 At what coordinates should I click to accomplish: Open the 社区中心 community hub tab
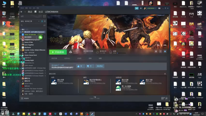click(x=67, y=58)
